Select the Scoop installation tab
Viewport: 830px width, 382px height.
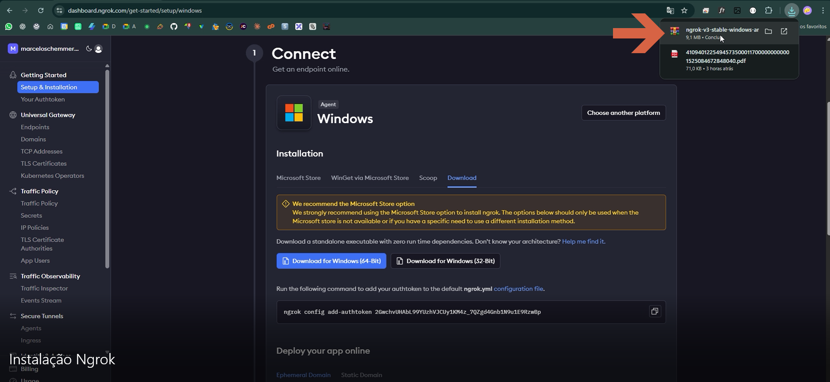[428, 178]
